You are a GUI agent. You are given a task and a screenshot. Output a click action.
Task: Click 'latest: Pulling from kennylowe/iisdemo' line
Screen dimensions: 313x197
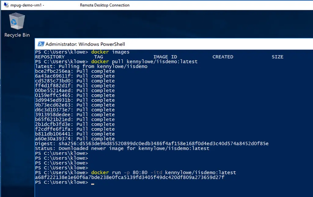(91, 66)
